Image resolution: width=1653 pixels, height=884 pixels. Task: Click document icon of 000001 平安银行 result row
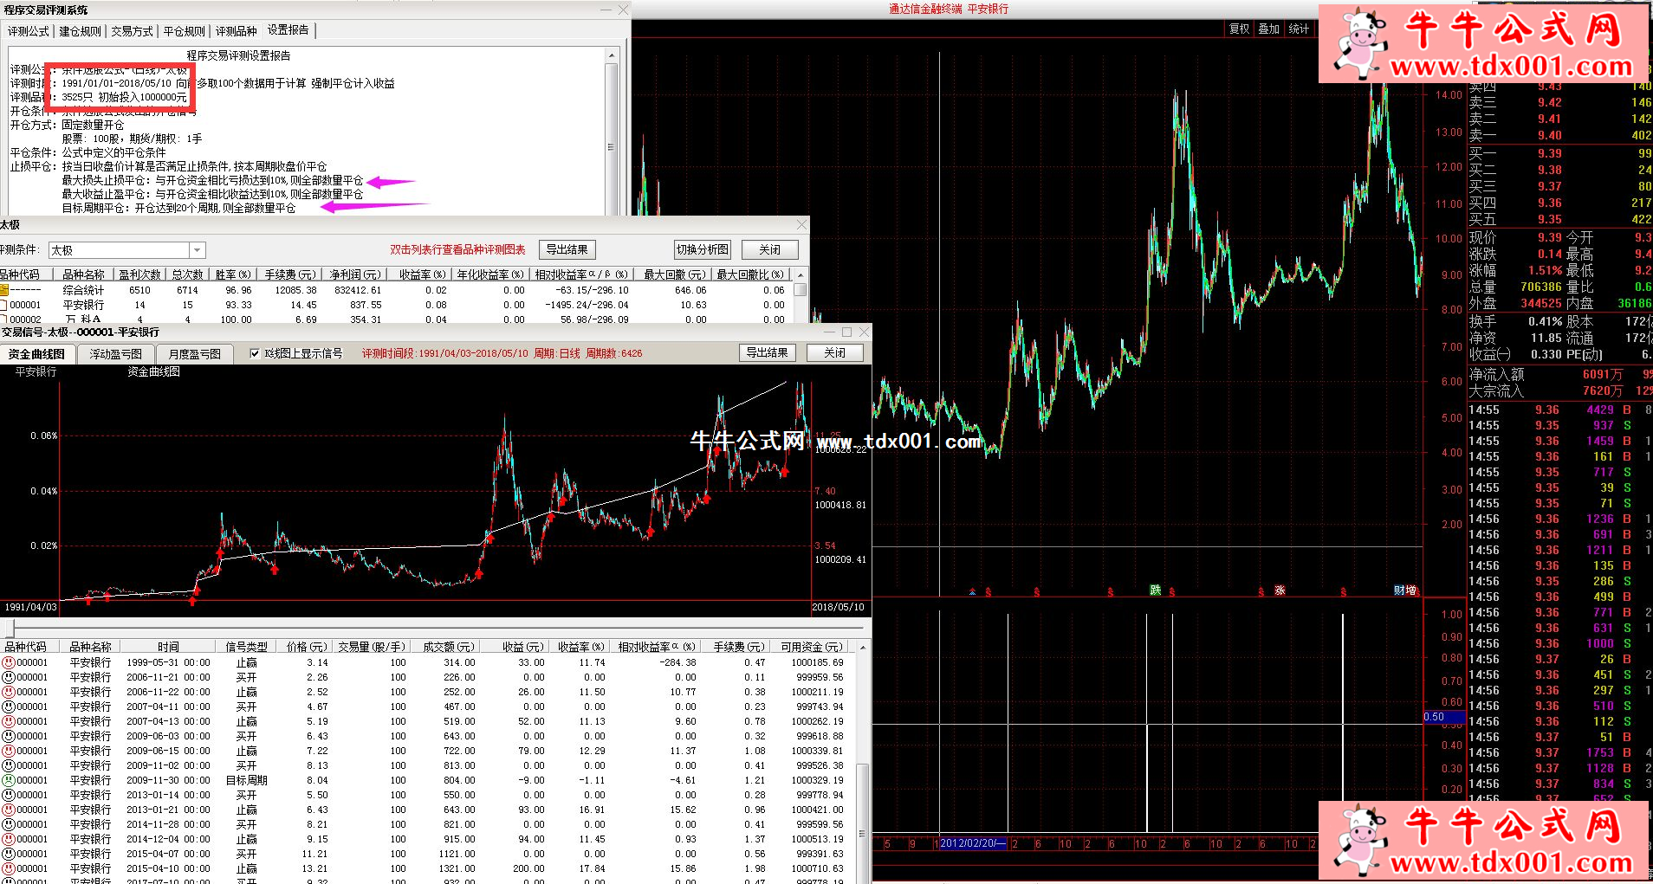3,305
